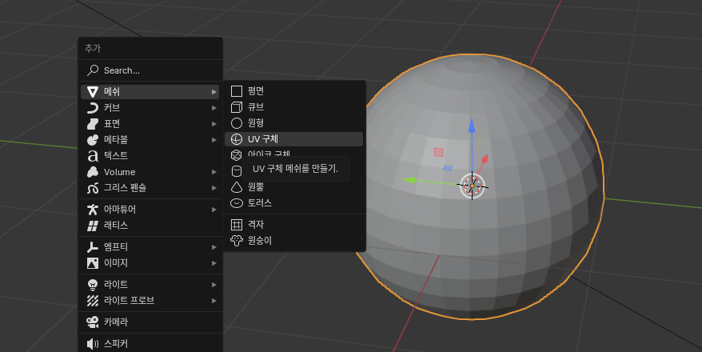
Task: Click the 엠프티 axes icon
Action: [93, 247]
